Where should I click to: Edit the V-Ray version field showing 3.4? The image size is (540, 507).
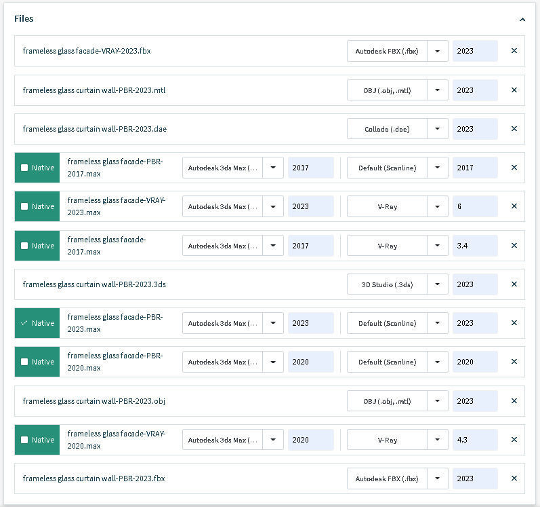pyautogui.click(x=474, y=246)
